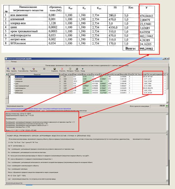Screen dimensions: 175x189
Task: Go back using the Назад icon
Action: click(83, 69)
